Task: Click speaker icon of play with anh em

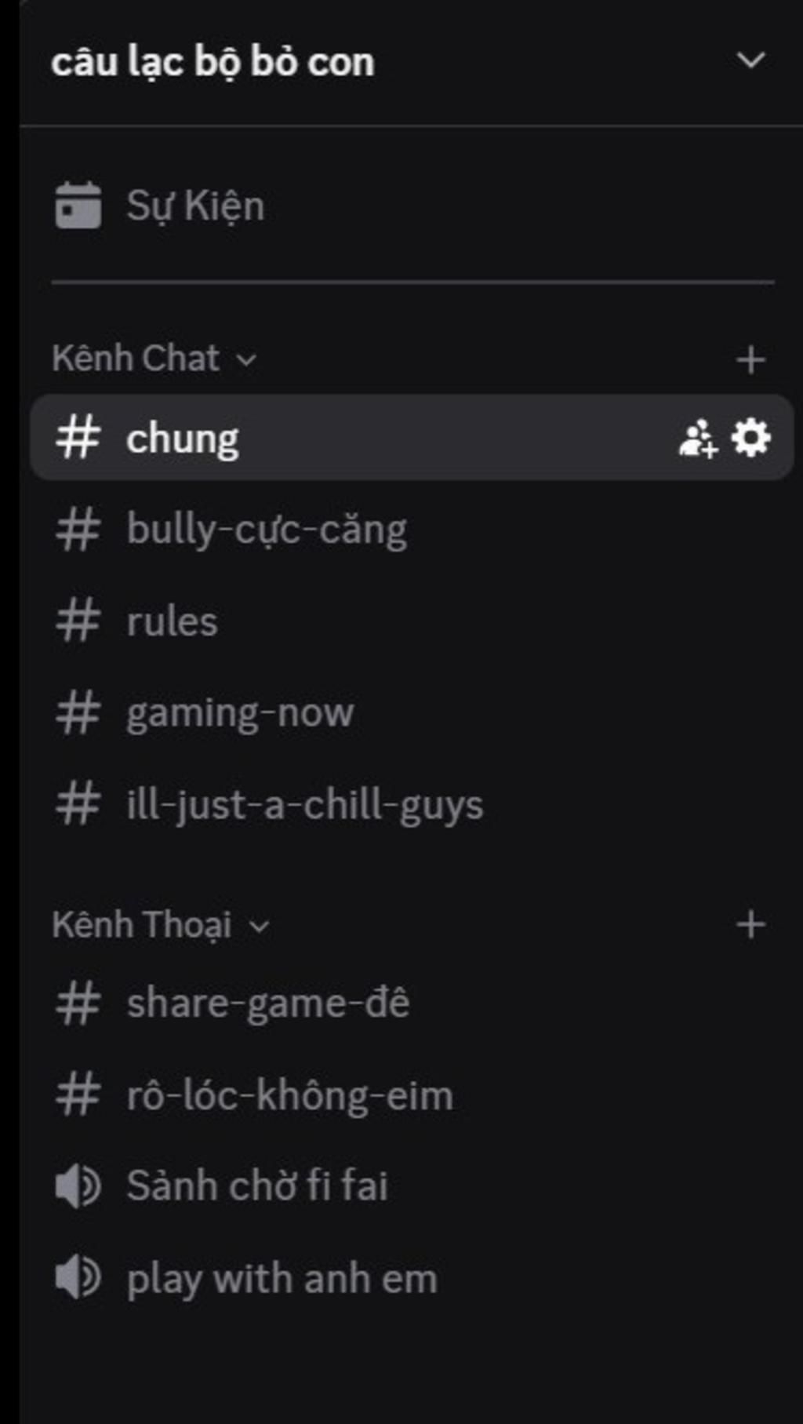Action: coord(78,1278)
